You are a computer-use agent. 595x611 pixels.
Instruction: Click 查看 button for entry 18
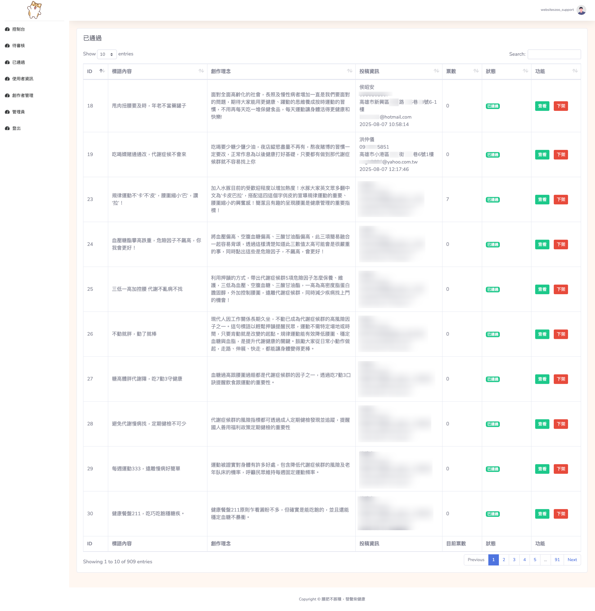[542, 106]
